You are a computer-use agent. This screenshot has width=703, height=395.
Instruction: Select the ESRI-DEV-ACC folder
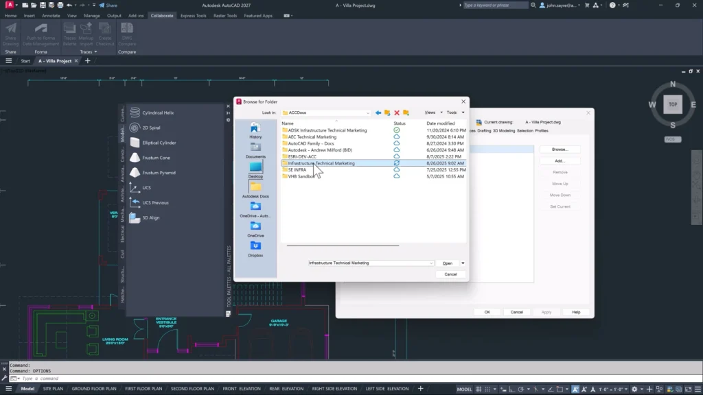pyautogui.click(x=302, y=157)
